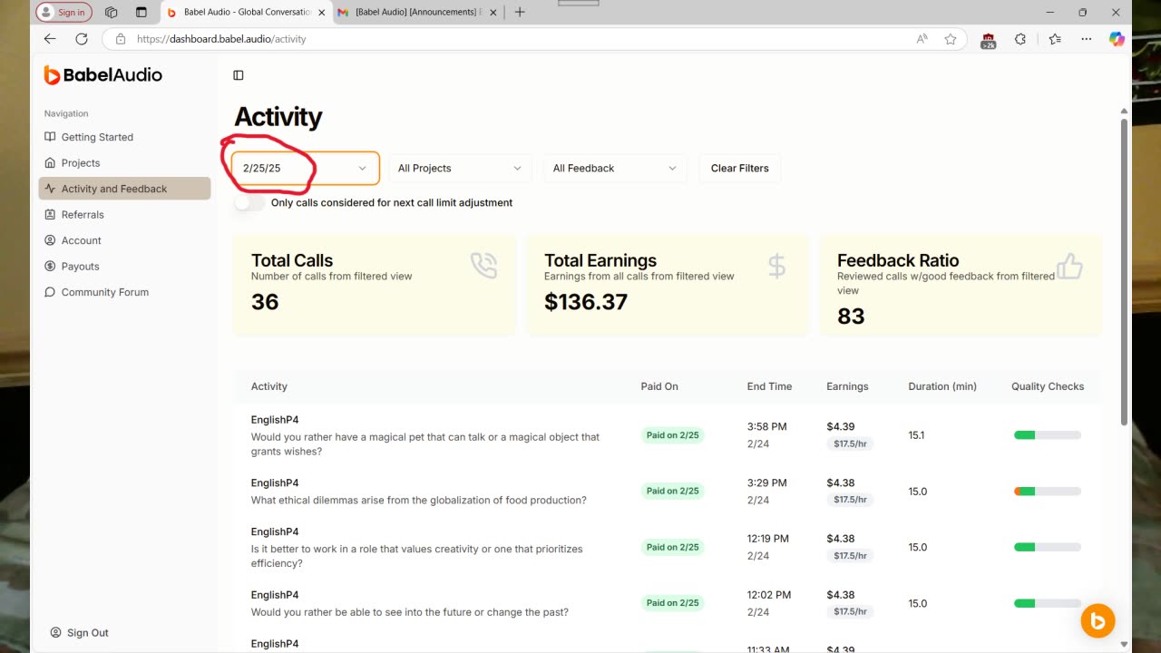This screenshot has height=653, width=1161.
Task: Open the orange Babel chat widget
Action: coord(1098,621)
